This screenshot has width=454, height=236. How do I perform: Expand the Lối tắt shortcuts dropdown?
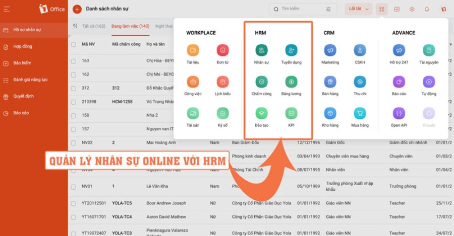(x=359, y=9)
